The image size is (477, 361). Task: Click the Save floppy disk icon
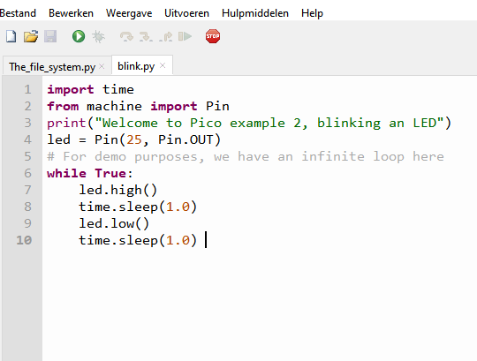point(50,36)
